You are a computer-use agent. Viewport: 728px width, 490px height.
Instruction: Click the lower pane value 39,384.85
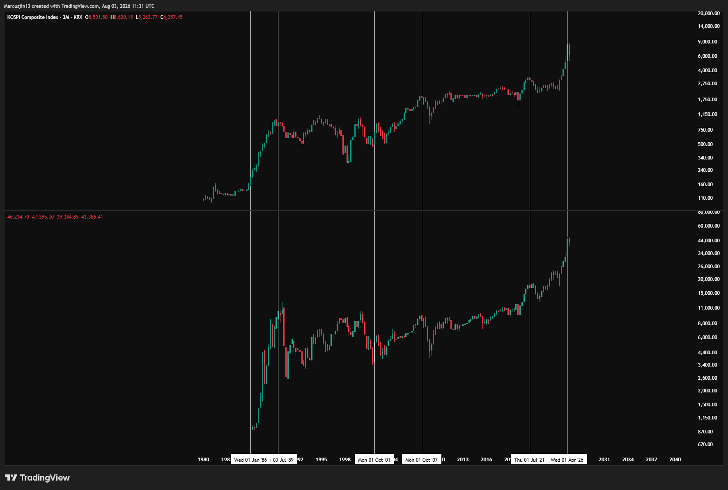pos(67,217)
